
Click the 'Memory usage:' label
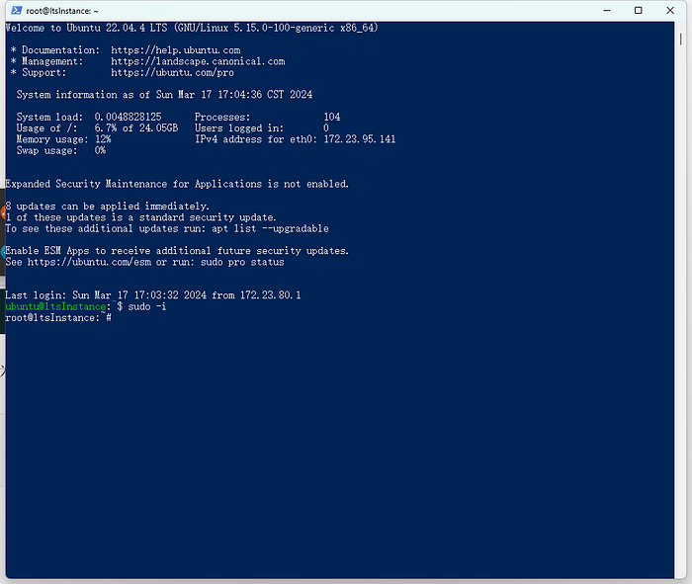tap(52, 139)
